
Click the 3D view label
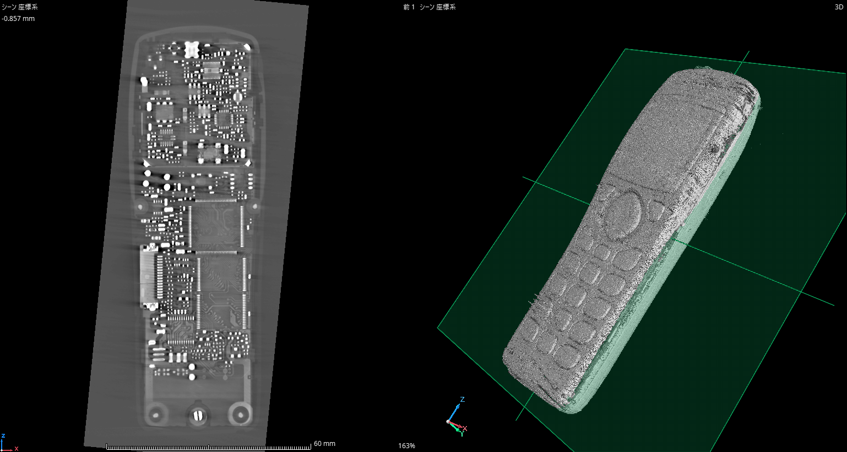(x=839, y=7)
